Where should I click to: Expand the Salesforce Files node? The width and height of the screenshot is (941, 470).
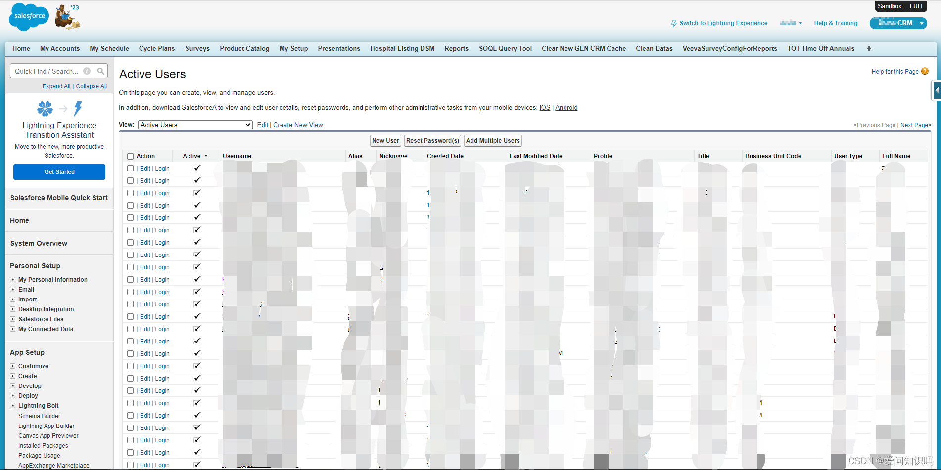[x=13, y=319]
